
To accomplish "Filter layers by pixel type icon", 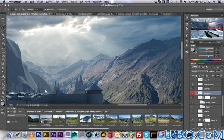I will pyautogui.click(x=203, y=67).
